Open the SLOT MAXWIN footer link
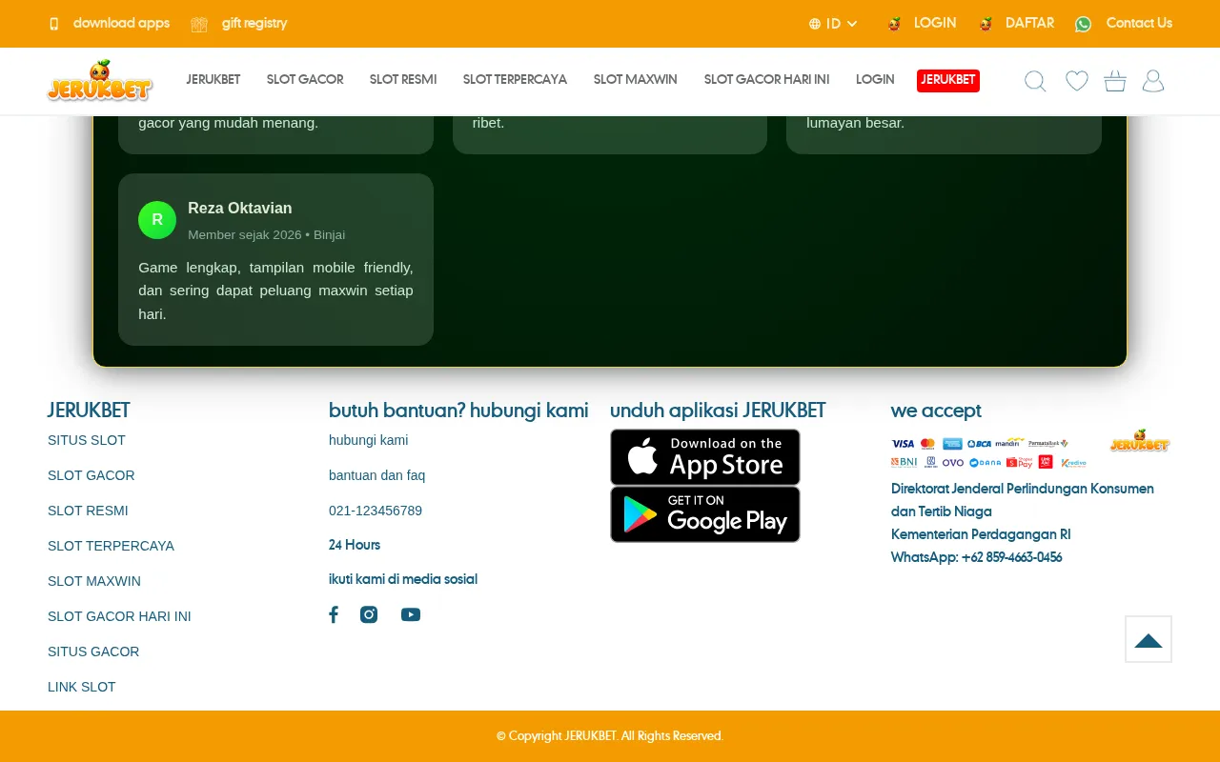The width and height of the screenshot is (1220, 762). pyautogui.click(x=94, y=581)
